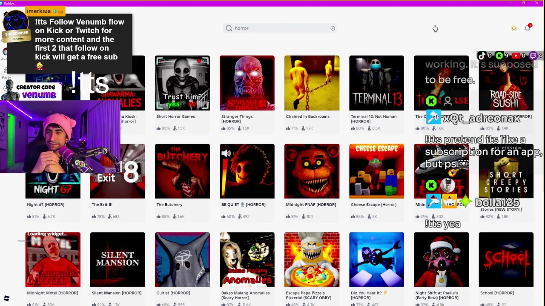This screenshot has width=545, height=306.
Task: Click The Exit 8! title
Action: (x=102, y=204)
